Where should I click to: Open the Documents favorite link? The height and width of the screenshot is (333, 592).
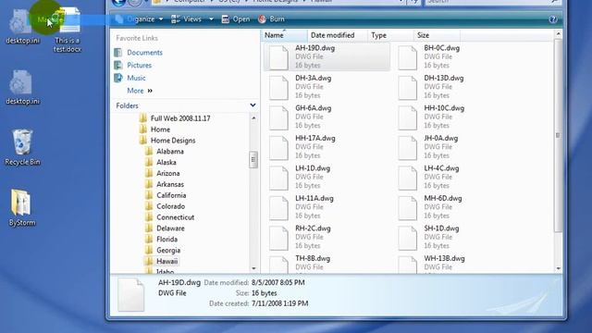click(x=144, y=53)
